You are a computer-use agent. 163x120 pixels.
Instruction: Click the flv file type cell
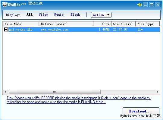point(140,29)
